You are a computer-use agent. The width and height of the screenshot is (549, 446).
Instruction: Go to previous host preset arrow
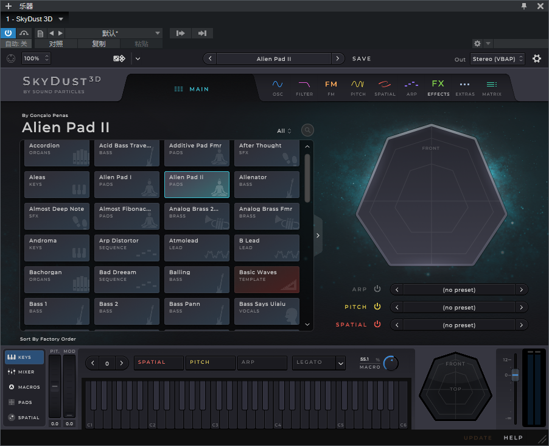coord(52,34)
